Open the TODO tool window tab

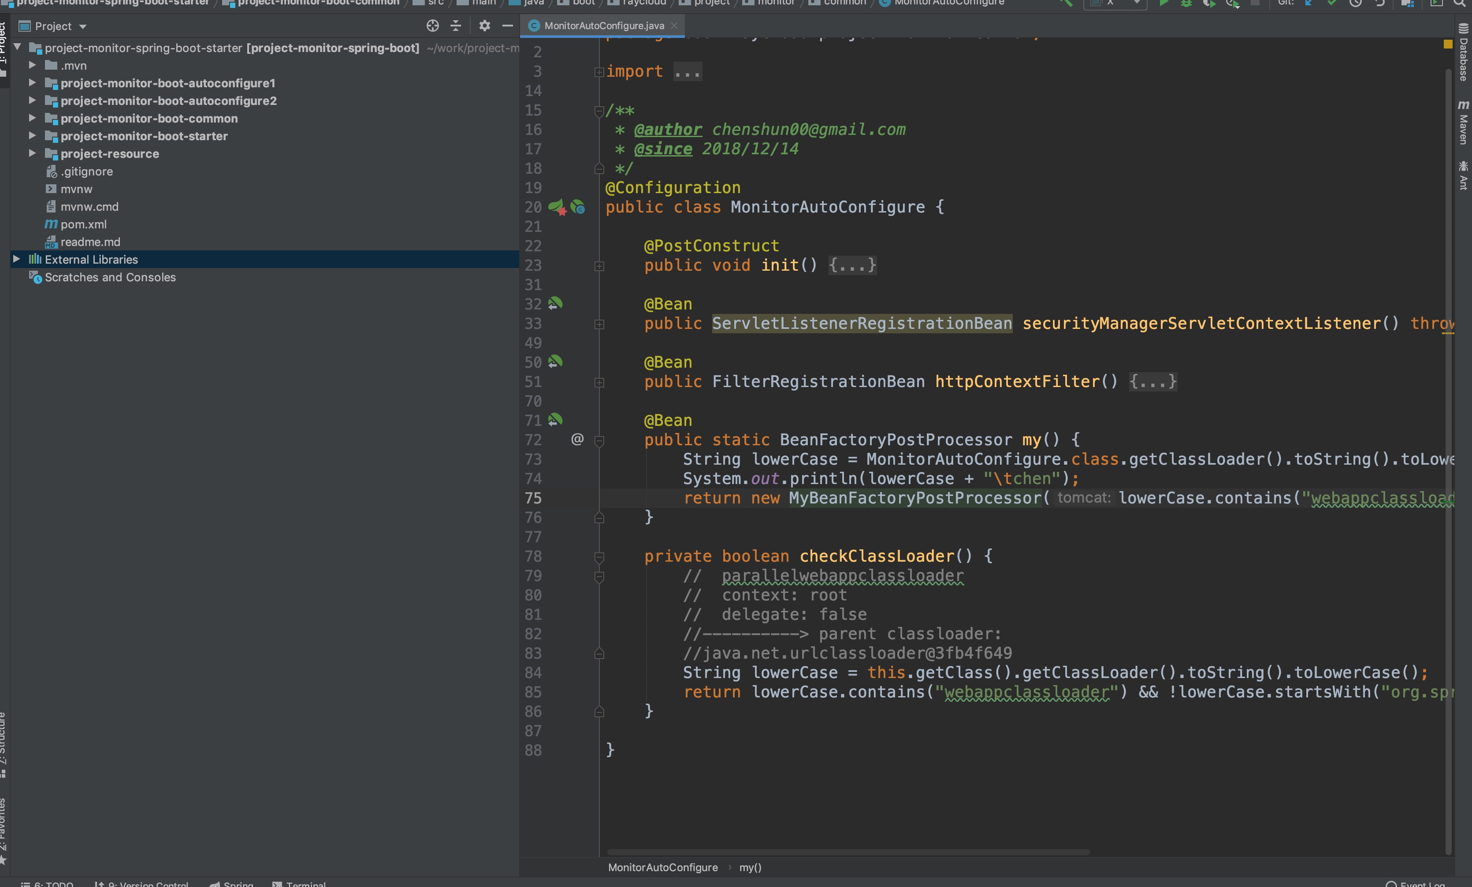48,883
